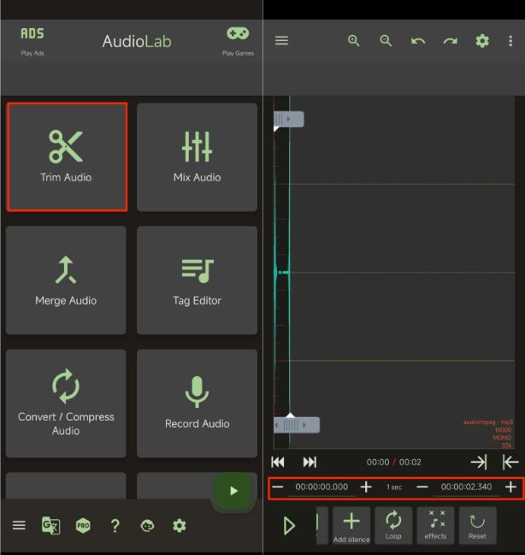Viewport: 525px width, 555px height.
Task: Open the Mix Audio tool
Action: pos(197,156)
